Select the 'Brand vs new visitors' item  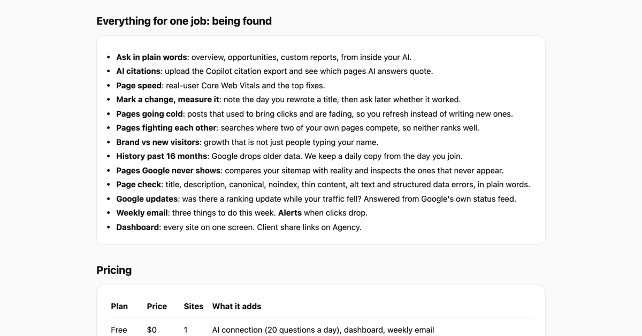pos(158,142)
